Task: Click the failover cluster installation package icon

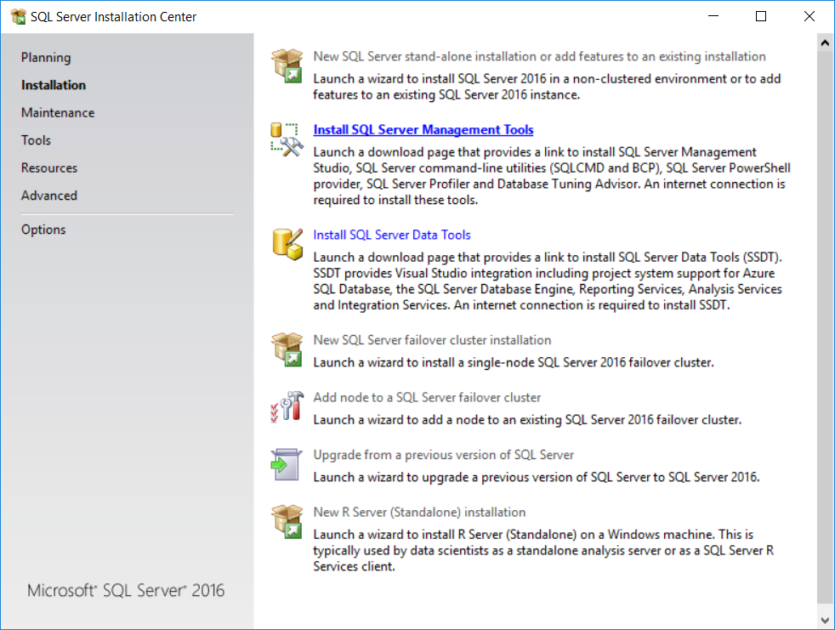Action: click(x=287, y=350)
